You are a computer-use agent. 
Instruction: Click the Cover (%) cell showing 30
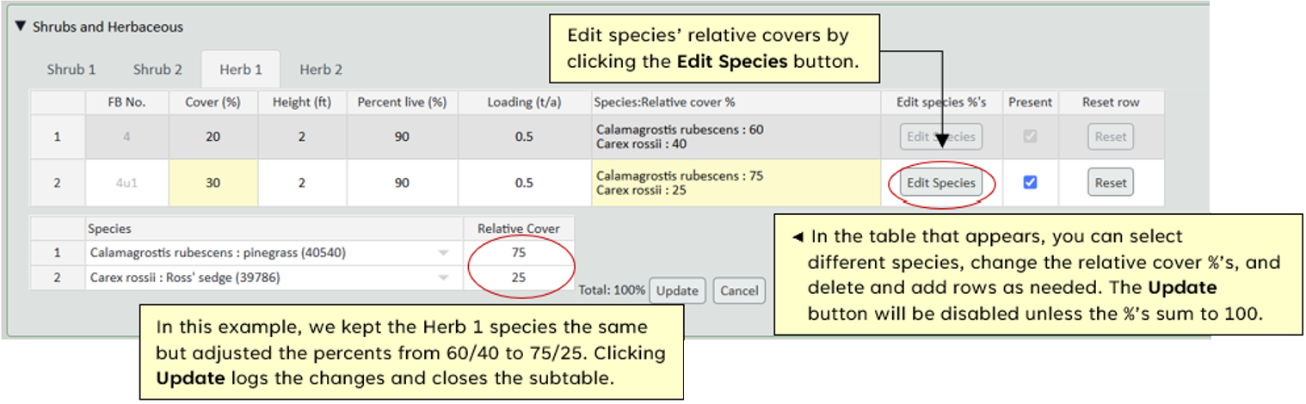pyautogui.click(x=213, y=183)
